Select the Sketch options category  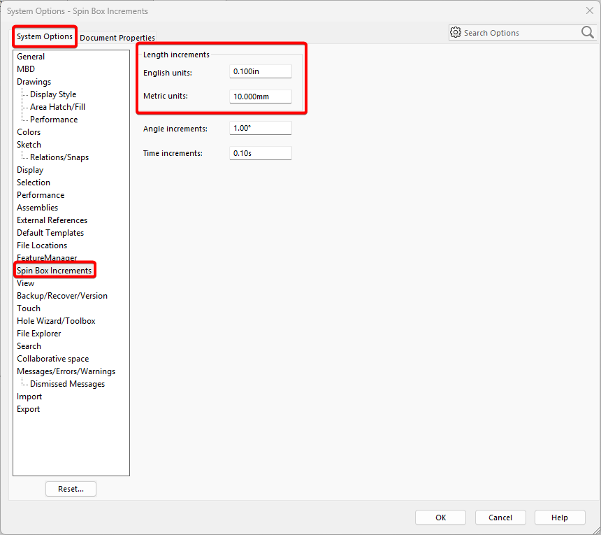29,145
